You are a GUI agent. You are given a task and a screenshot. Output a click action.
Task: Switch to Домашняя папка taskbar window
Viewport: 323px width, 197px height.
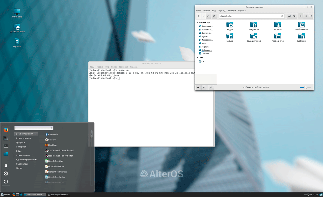(x=35, y=195)
